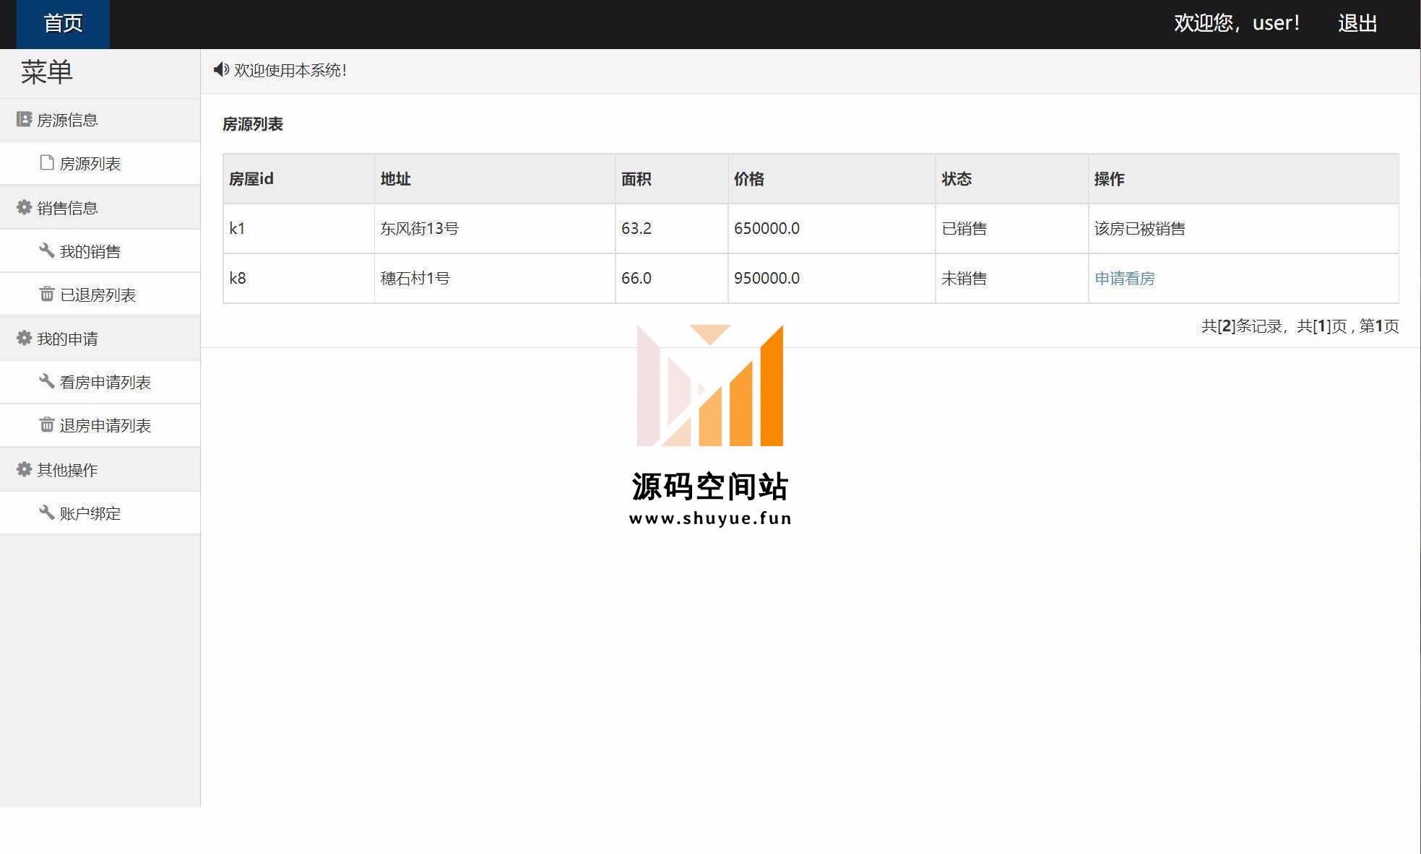Select the k8 house id cell
1421x854 pixels.
(x=298, y=278)
